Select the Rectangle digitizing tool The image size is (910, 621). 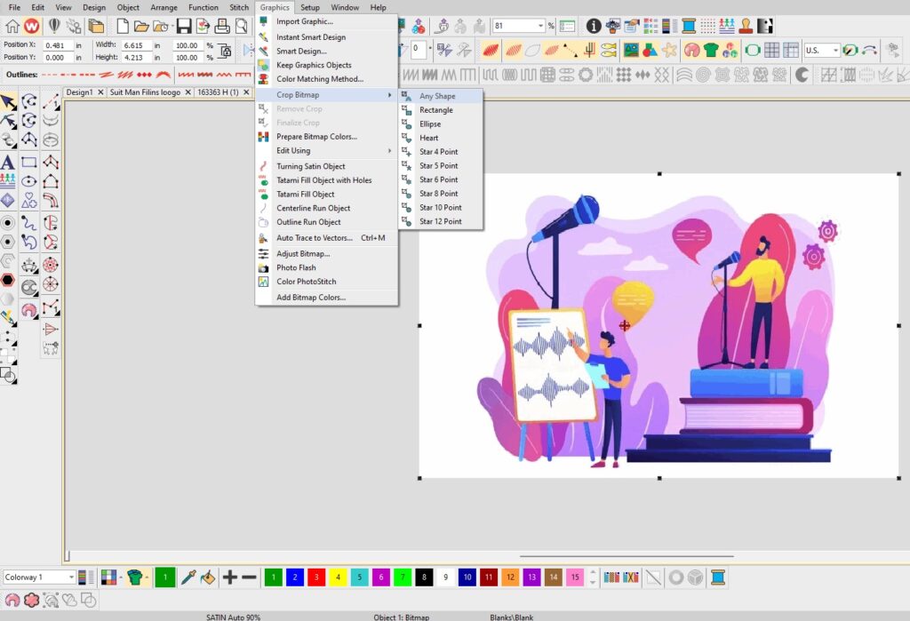coord(29,162)
